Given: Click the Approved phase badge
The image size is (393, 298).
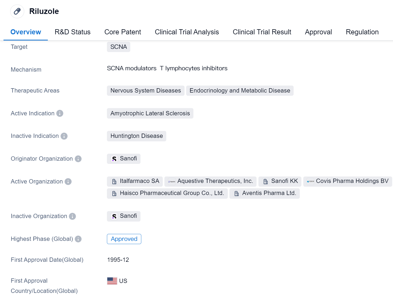Looking at the screenshot, I should click(x=124, y=239).
